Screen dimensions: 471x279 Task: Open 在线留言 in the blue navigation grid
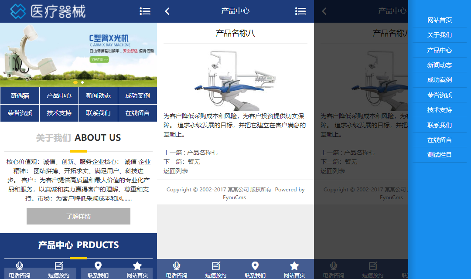137,113
